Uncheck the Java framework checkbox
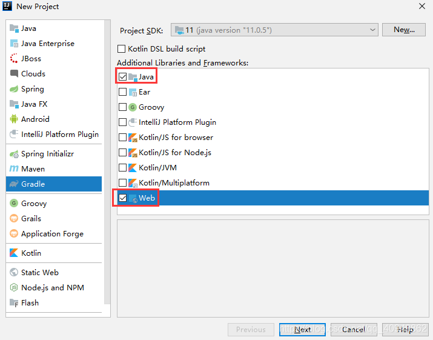Screen dimensions: 433x340 point(122,77)
